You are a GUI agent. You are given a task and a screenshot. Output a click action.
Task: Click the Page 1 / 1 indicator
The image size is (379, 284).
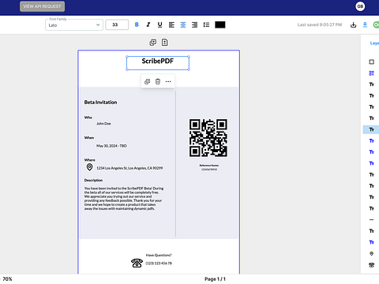(215, 279)
